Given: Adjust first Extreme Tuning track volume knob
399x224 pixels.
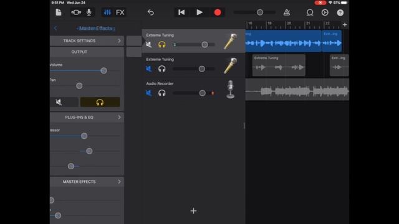Looking at the screenshot, I should click(x=204, y=45).
